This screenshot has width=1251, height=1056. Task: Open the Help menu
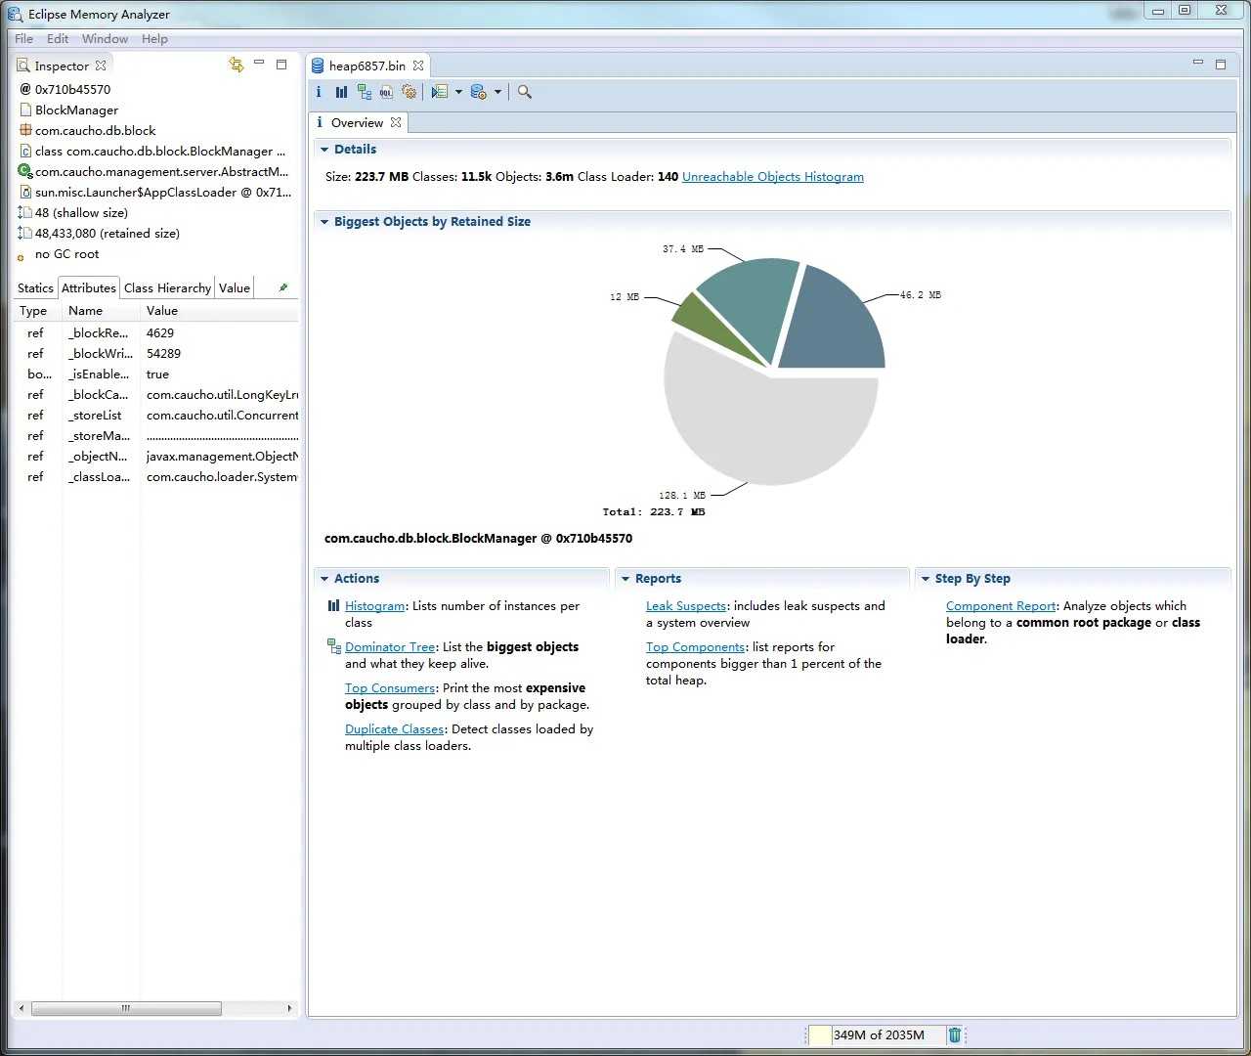point(154,39)
